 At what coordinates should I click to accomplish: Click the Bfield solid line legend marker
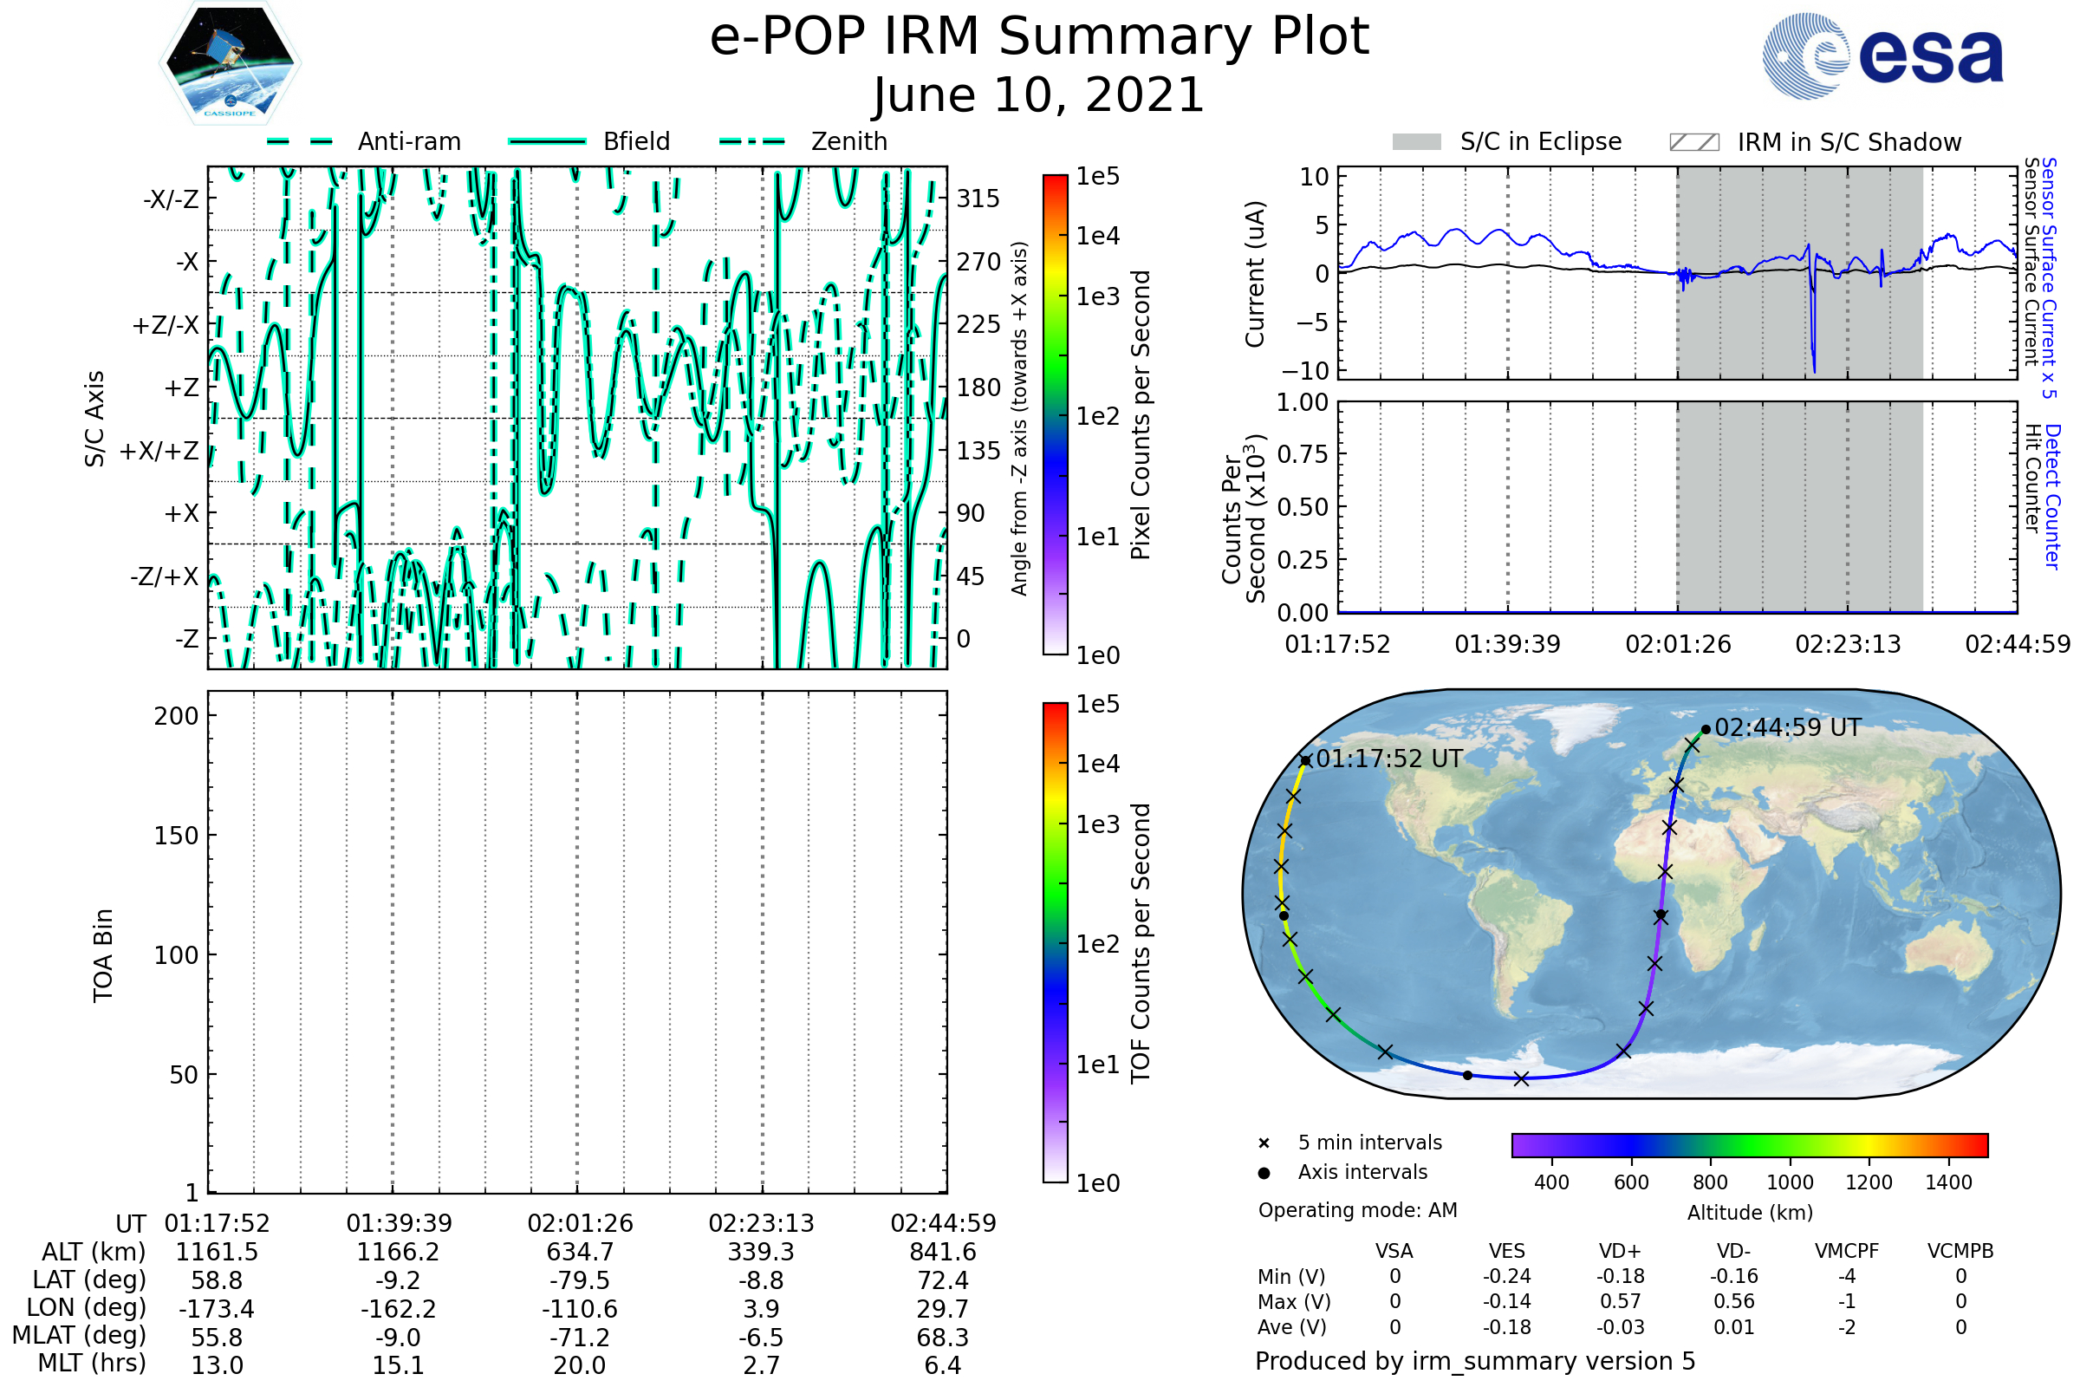point(548,141)
